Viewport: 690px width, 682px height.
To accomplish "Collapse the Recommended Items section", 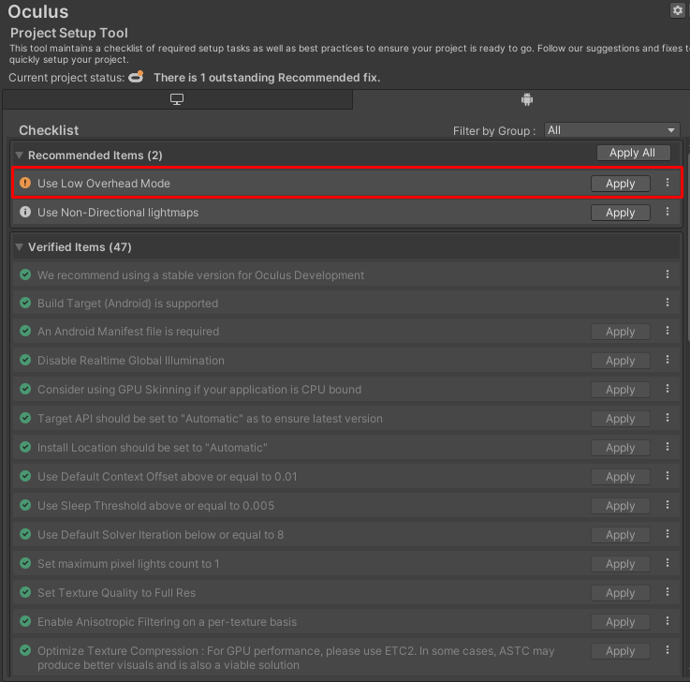I will 20,156.
